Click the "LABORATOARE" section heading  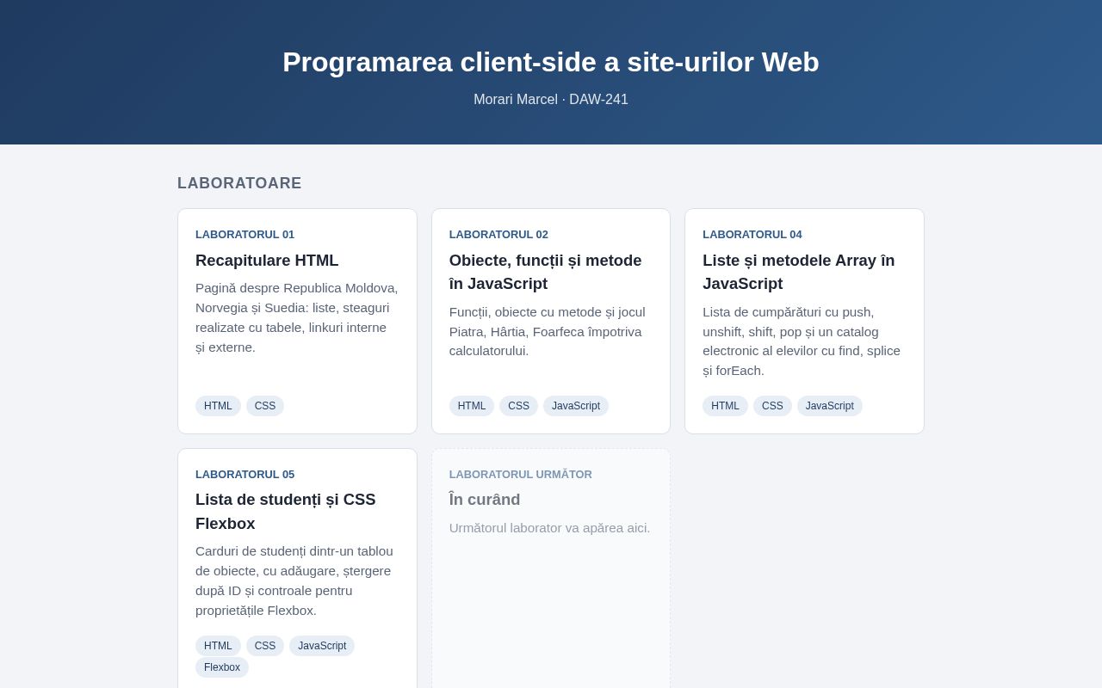click(x=239, y=183)
